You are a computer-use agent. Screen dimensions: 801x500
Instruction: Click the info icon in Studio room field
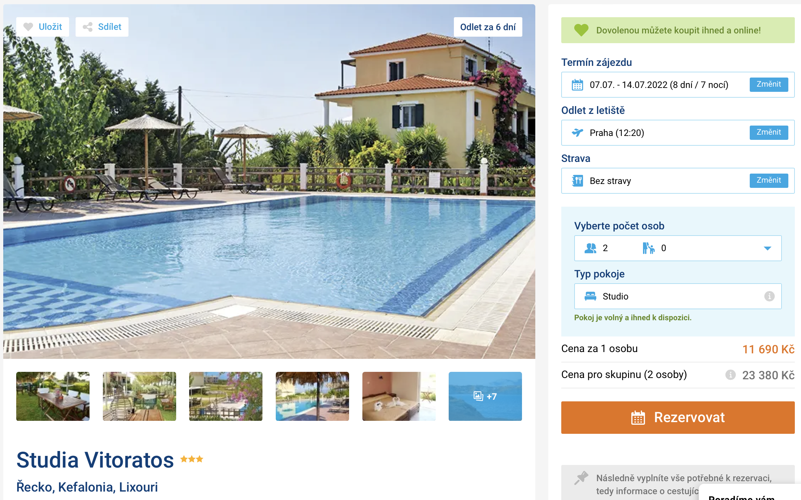click(x=769, y=296)
